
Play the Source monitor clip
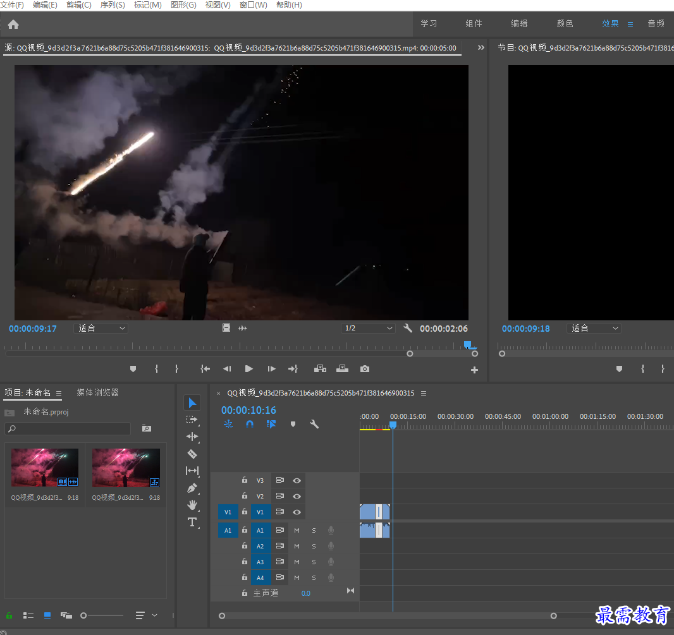tap(248, 369)
